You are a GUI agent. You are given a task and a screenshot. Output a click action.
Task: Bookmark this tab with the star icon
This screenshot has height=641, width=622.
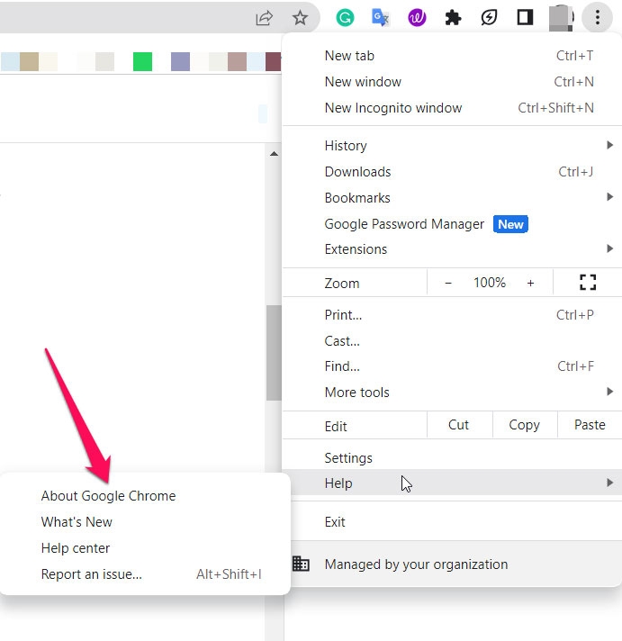coord(300,18)
